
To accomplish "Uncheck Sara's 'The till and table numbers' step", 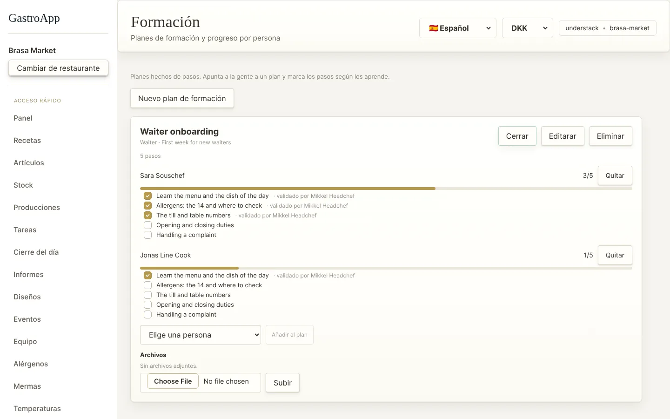I will click(147, 216).
